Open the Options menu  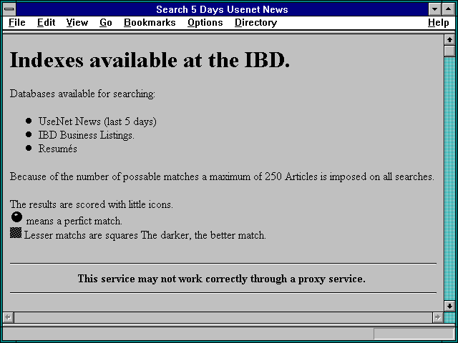(x=205, y=23)
